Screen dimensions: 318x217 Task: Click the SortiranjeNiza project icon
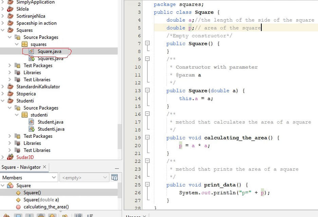pos(10,16)
